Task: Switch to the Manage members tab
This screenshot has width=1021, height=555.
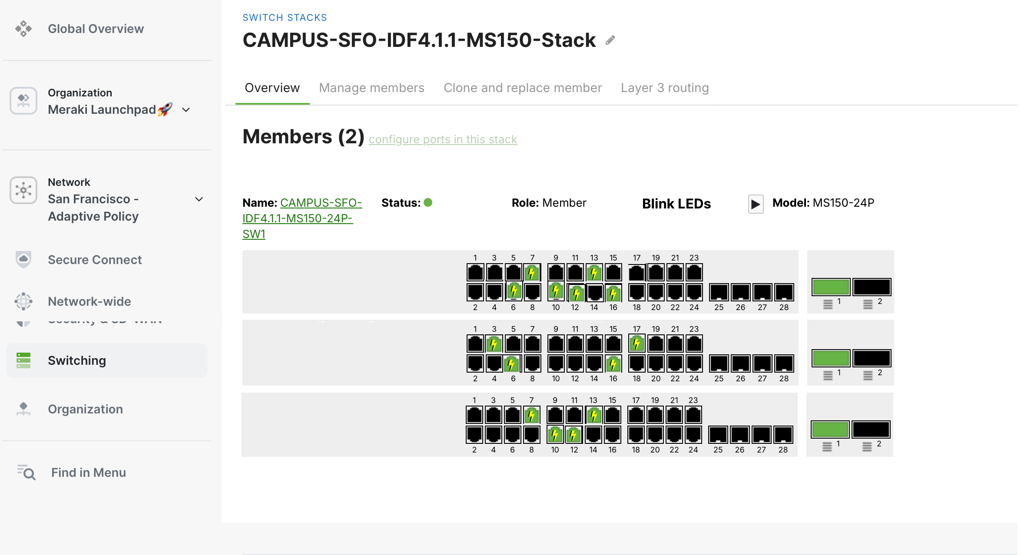Action: click(371, 88)
